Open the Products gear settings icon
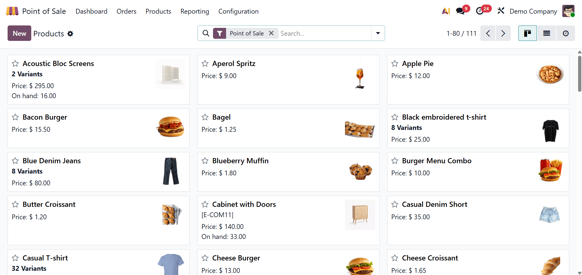This screenshot has height=275, width=582. pos(70,34)
